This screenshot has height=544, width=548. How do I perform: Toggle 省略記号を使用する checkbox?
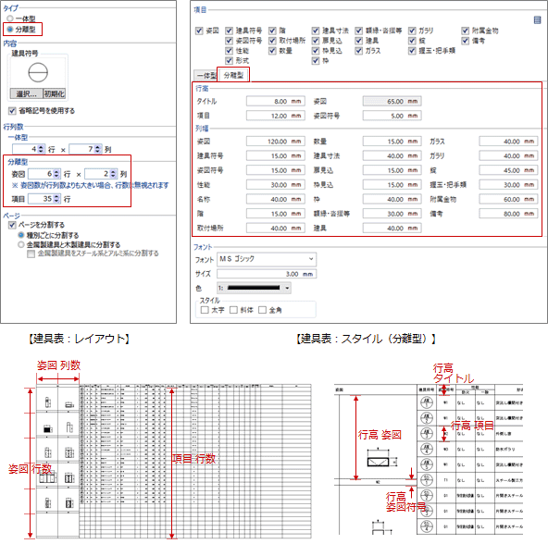coord(12,111)
